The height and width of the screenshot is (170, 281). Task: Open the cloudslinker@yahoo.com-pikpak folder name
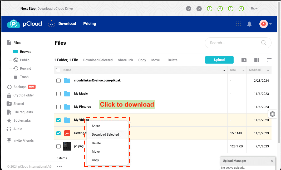click(x=97, y=80)
